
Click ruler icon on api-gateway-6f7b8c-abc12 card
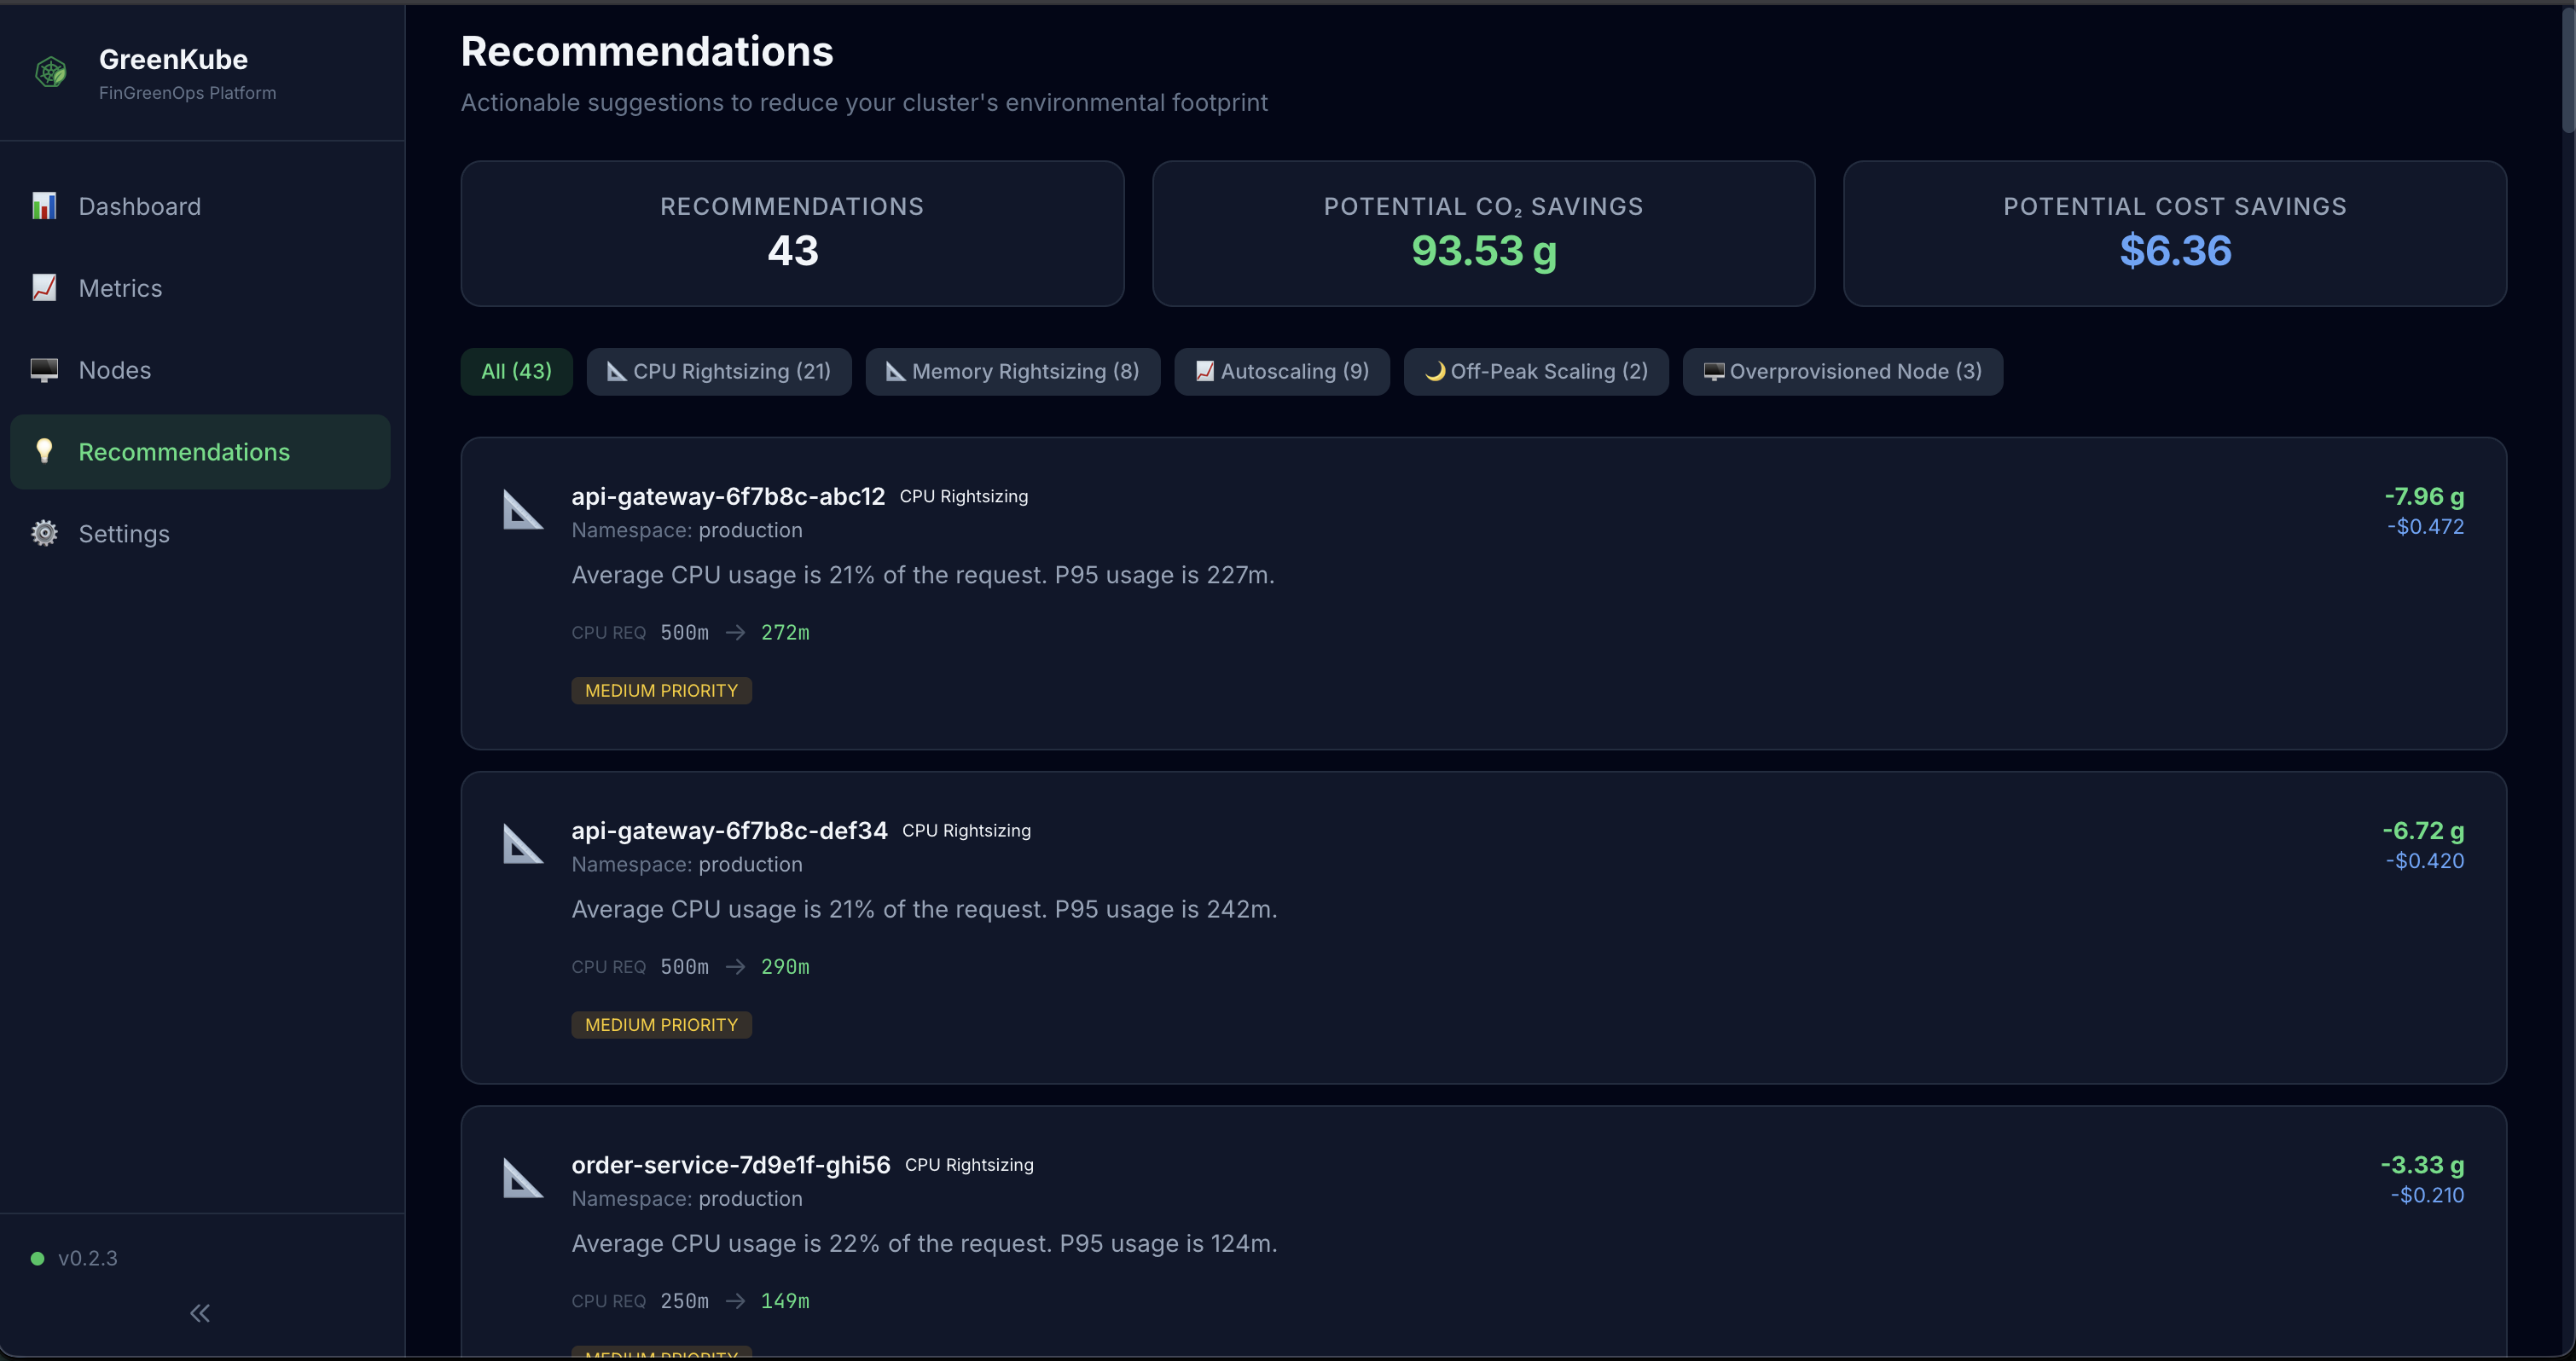click(x=522, y=510)
